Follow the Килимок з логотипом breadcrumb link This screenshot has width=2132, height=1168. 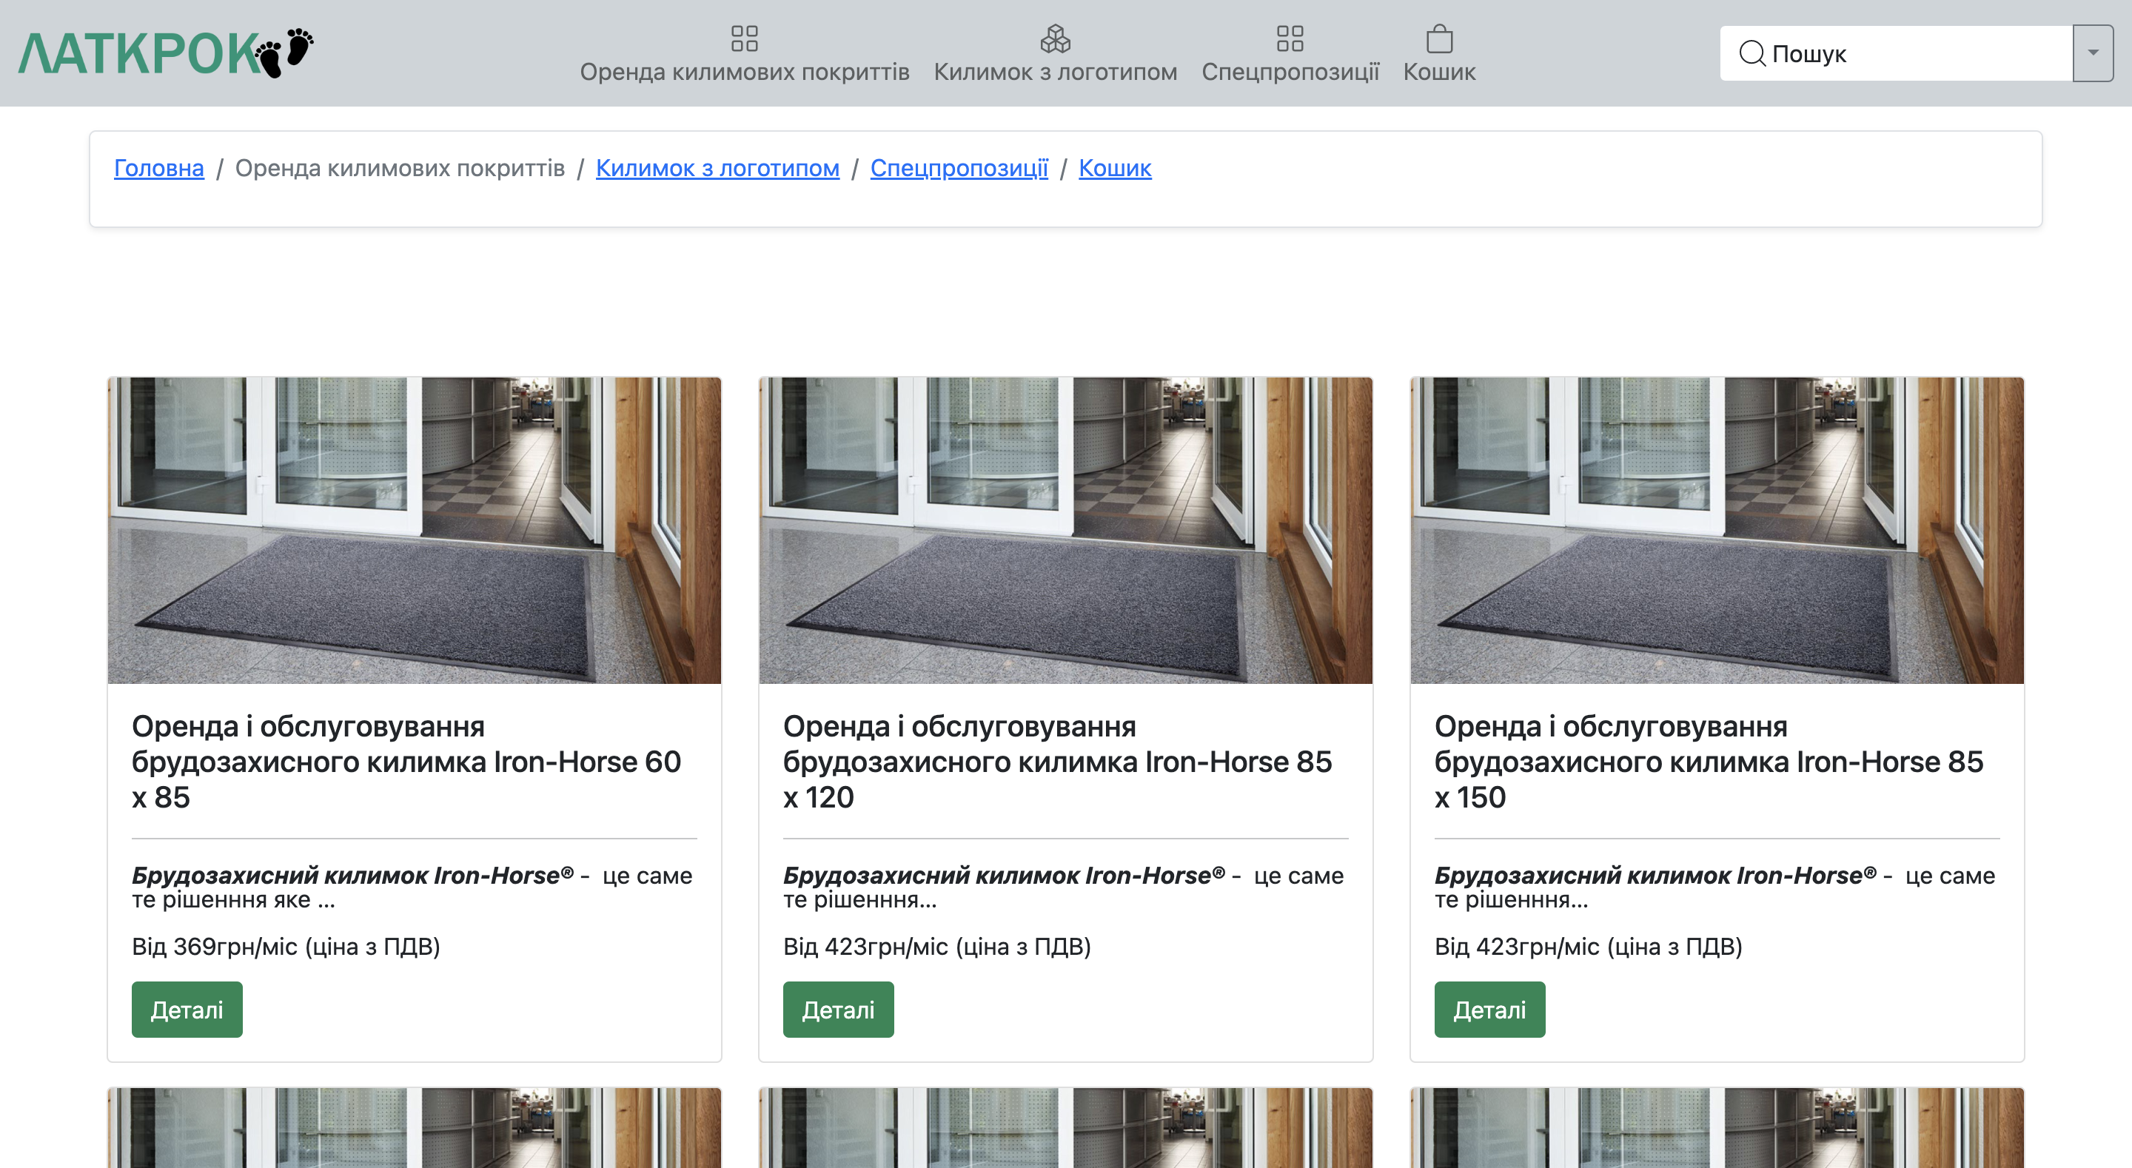tap(717, 168)
